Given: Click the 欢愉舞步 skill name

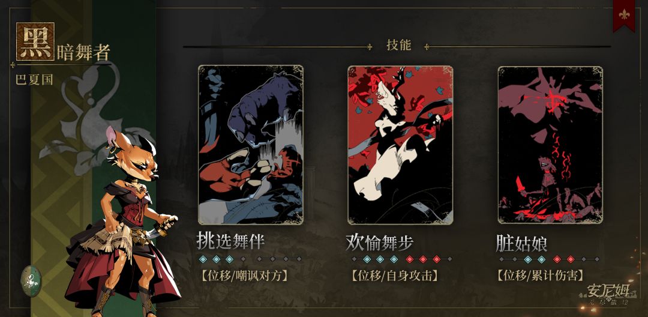Looking at the screenshot, I should pyautogui.click(x=379, y=243).
